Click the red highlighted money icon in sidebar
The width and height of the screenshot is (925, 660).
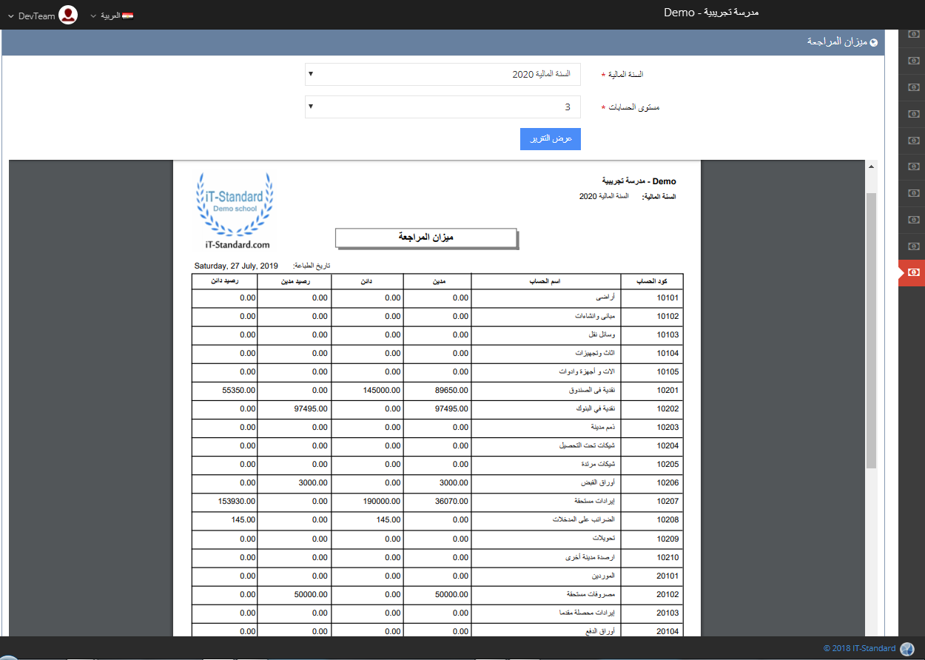pos(914,272)
